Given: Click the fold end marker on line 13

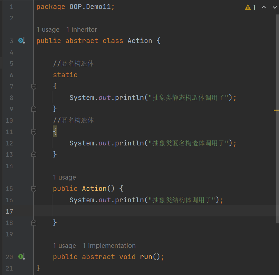Looking at the screenshot, I should (x=33, y=154).
